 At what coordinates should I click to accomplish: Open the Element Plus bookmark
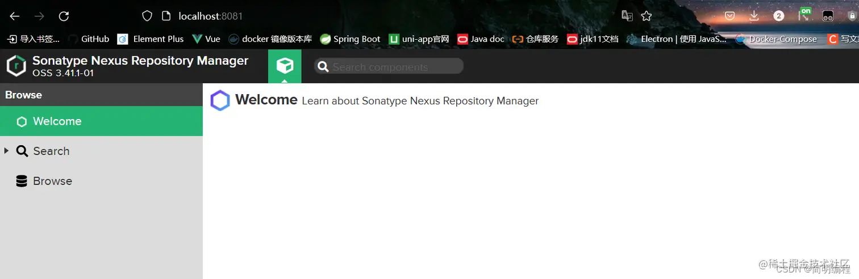[151, 39]
